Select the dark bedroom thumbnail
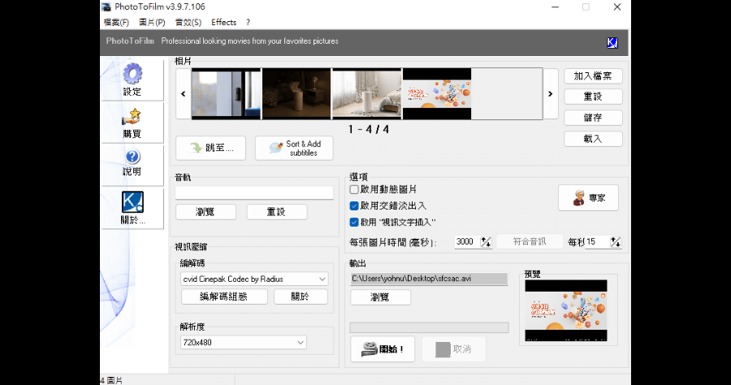 [296, 94]
